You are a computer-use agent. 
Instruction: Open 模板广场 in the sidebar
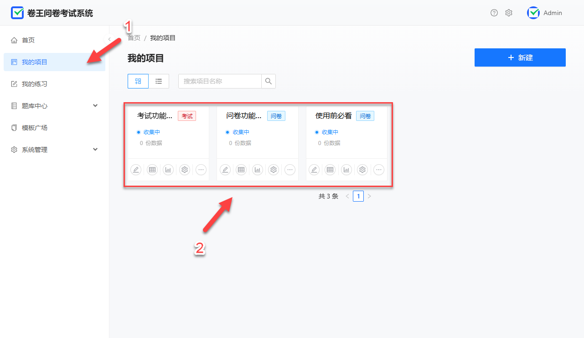tap(54, 128)
